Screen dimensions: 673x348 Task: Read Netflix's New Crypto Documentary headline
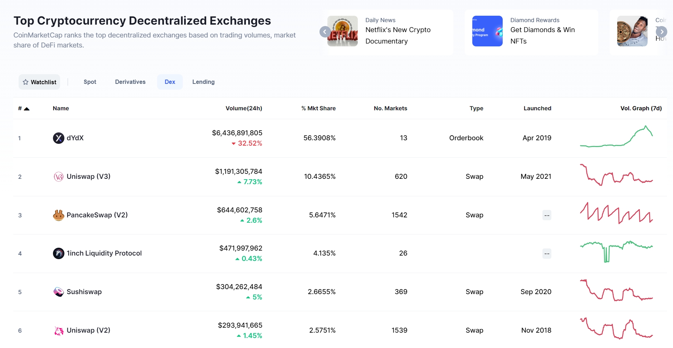click(398, 36)
